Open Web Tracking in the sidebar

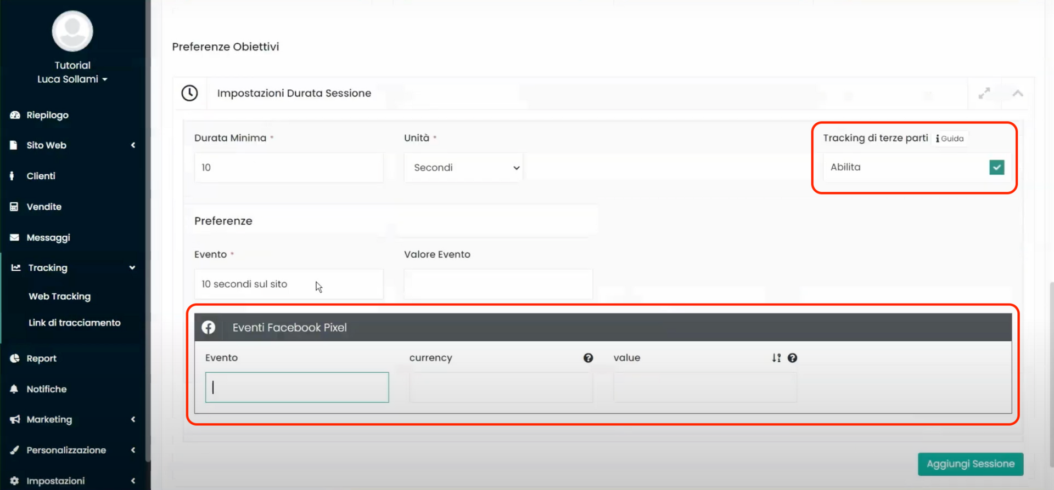[x=59, y=297]
